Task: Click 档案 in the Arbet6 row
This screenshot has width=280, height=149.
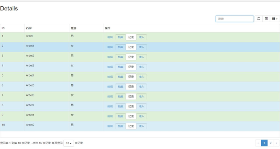Action: coord(120,96)
